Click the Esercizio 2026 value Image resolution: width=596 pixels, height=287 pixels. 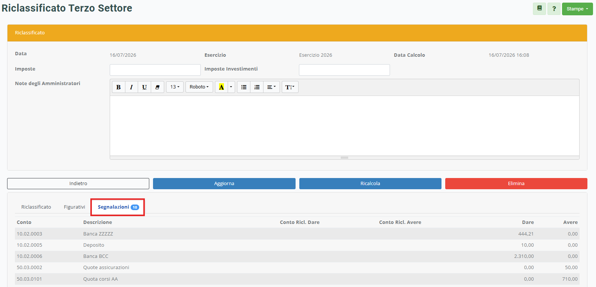[x=316, y=55]
